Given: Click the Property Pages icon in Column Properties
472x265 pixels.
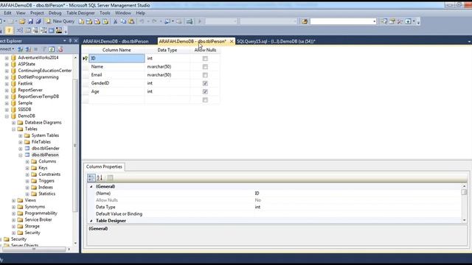Looking at the screenshot, I should 110,177.
